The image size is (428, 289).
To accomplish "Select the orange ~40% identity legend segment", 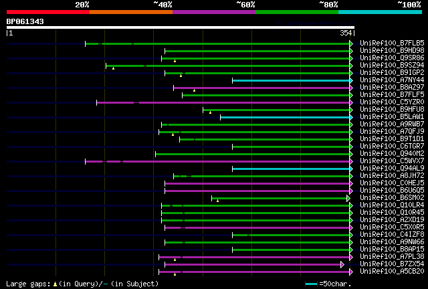I will [x=131, y=12].
